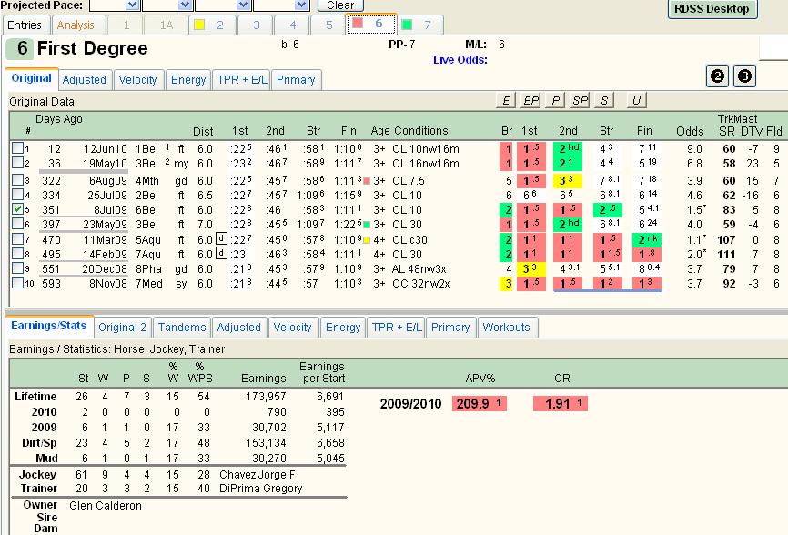Click red square marker beside 1:11 3 finish time
This screenshot has width=788, height=535.
click(x=367, y=181)
